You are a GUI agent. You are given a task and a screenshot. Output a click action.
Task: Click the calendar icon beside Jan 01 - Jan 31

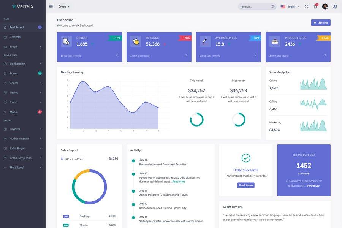[x=62, y=159]
